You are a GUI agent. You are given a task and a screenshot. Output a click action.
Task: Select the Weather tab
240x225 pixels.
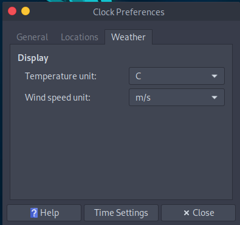(128, 37)
